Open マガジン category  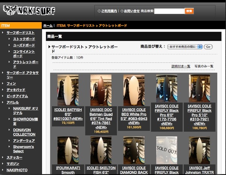click(13, 164)
